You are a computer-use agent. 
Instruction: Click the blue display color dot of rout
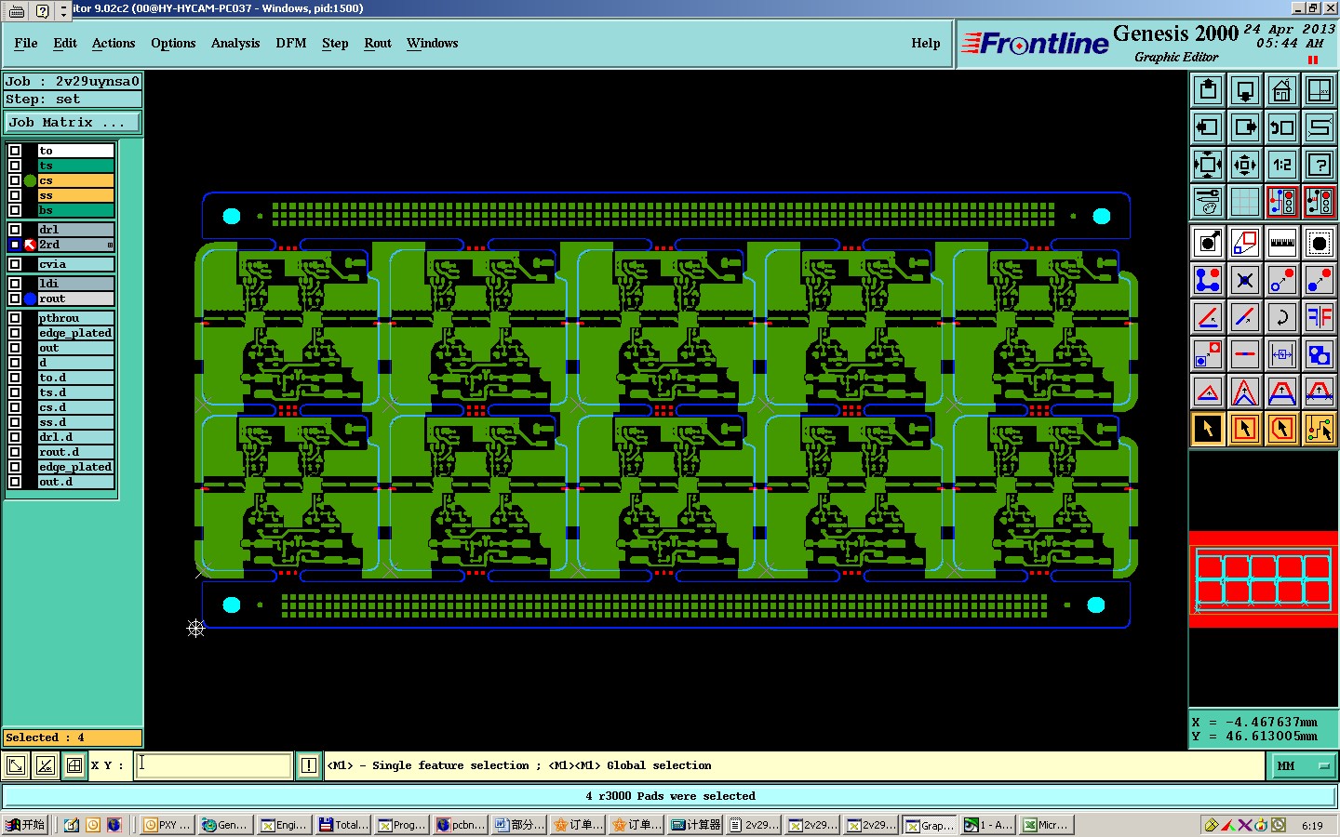click(30, 299)
